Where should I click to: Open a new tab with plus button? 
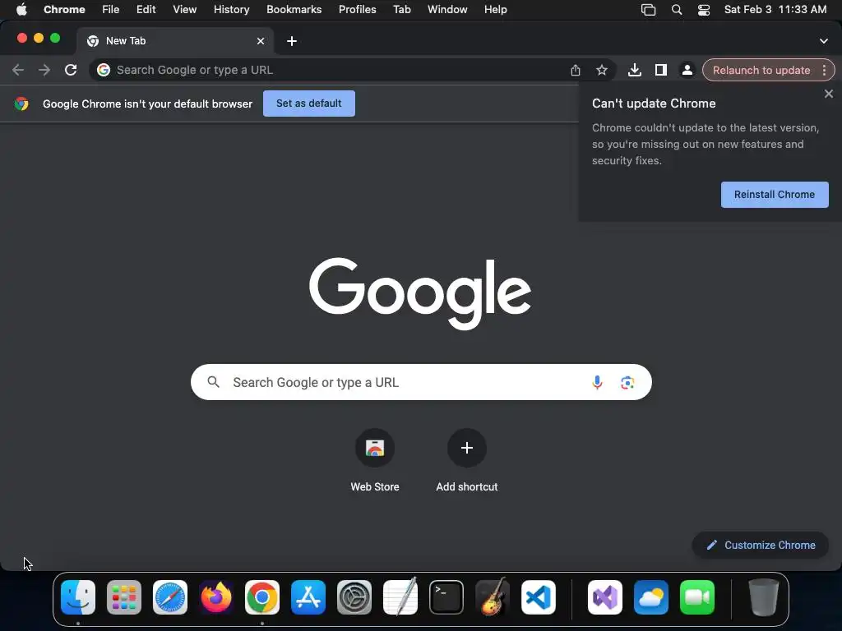pos(292,41)
